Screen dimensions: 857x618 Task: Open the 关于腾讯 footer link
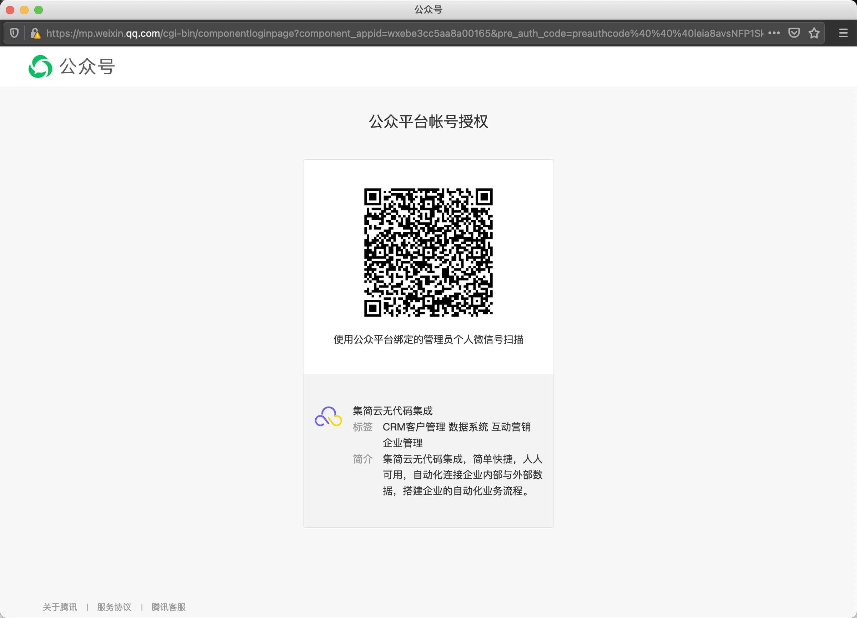60,607
